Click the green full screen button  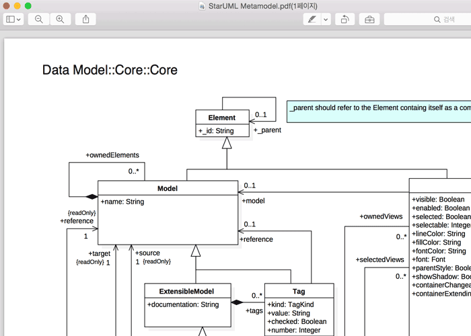[x=28, y=6]
